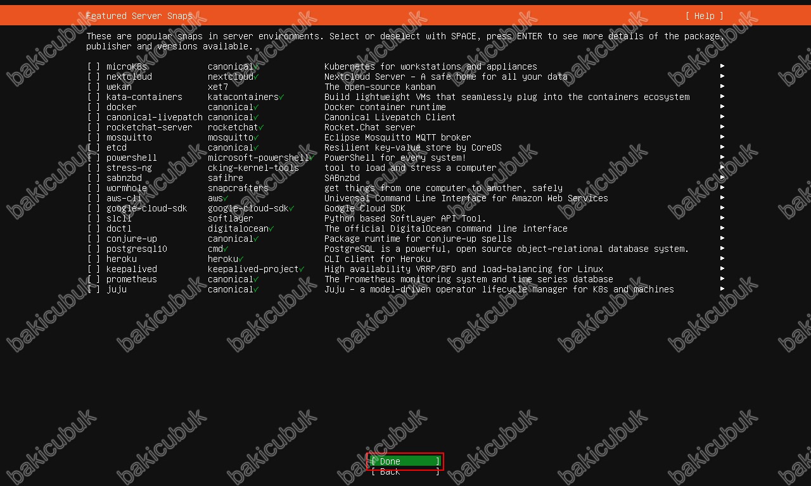Open details arrow for postgresql10 row
The height and width of the screenshot is (486, 811).
[x=722, y=249]
